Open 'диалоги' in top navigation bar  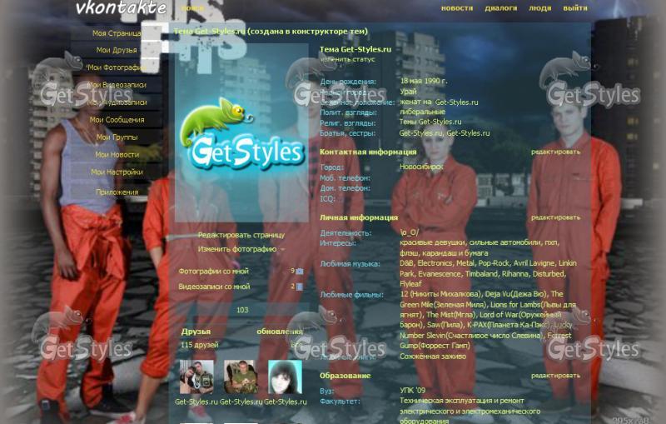(x=501, y=8)
